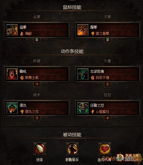
Task: Click the 狂戰之怒 skill icon
Action: click(83, 108)
